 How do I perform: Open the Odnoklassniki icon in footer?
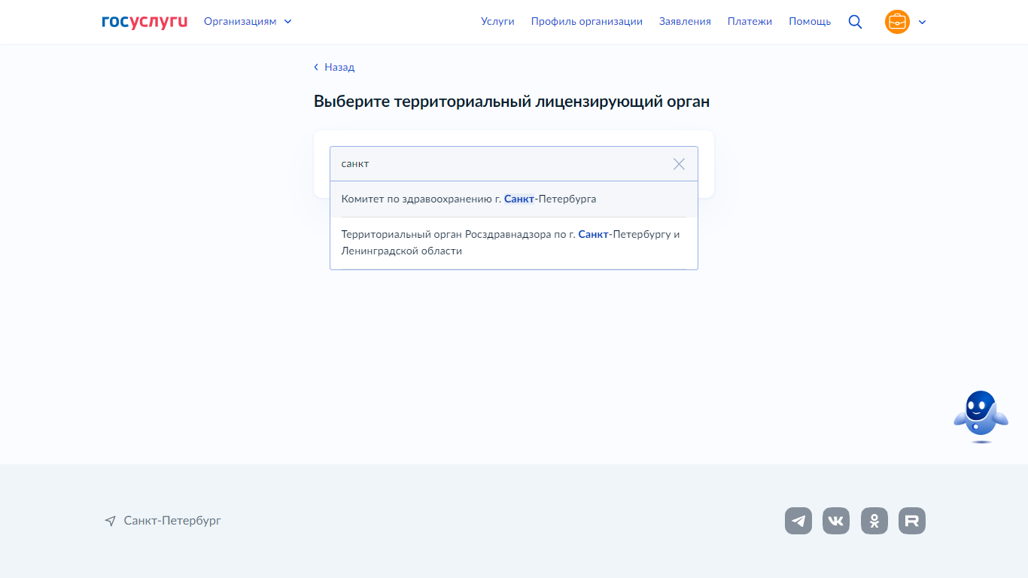[874, 520]
